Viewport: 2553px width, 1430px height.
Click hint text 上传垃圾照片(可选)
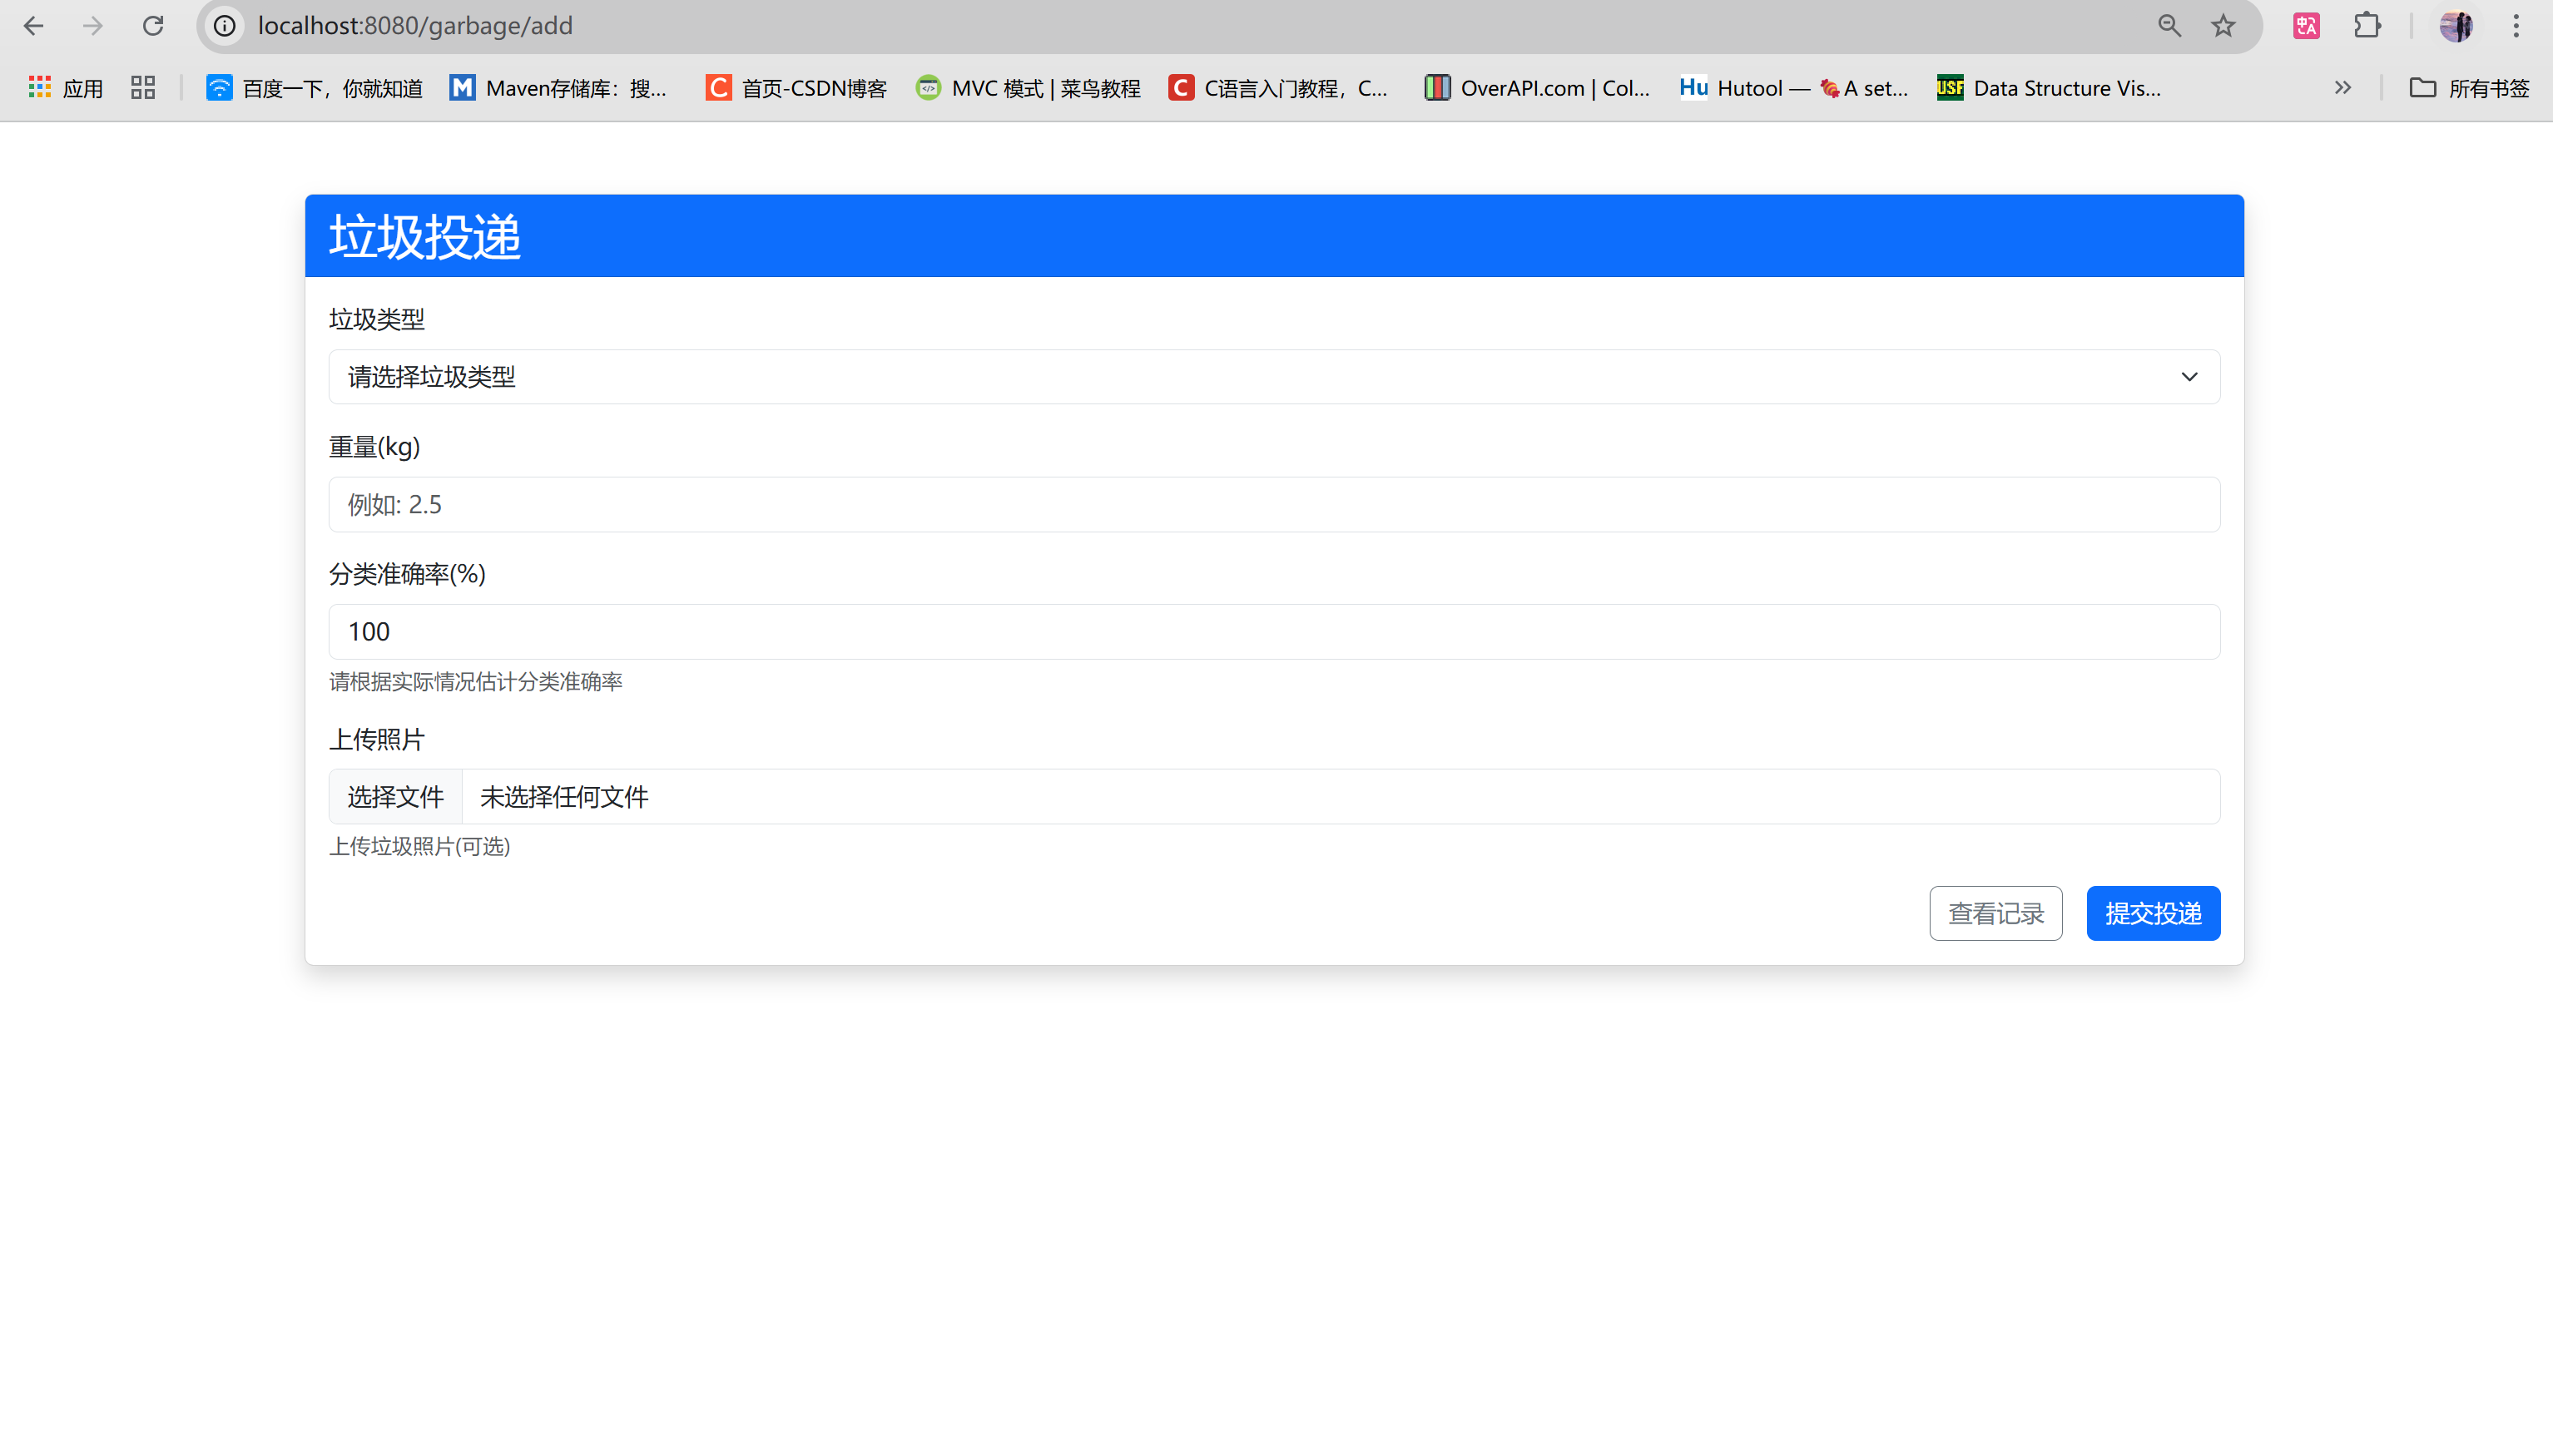[x=420, y=846]
